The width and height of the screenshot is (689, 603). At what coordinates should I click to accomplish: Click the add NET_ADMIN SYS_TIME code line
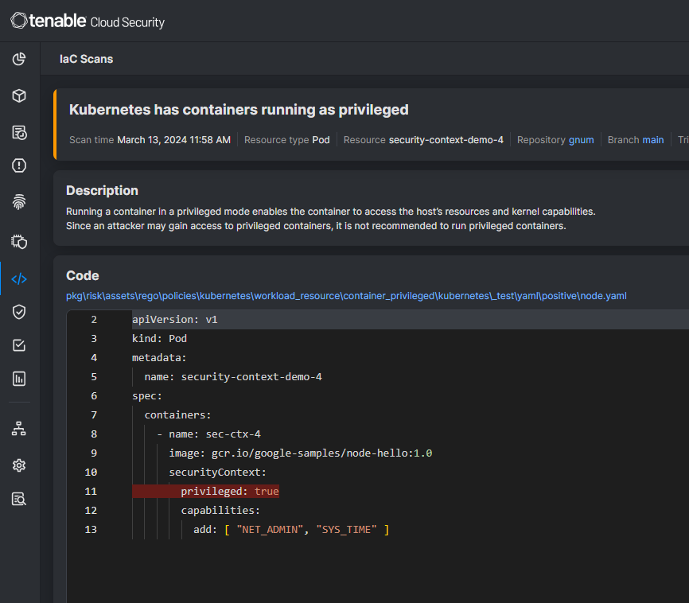click(291, 529)
